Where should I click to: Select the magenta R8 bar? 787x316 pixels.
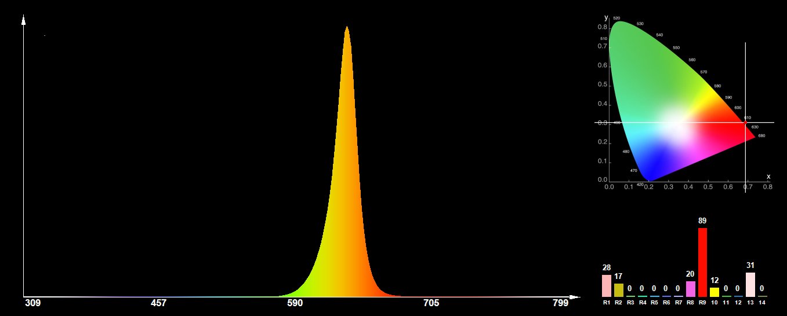690,289
